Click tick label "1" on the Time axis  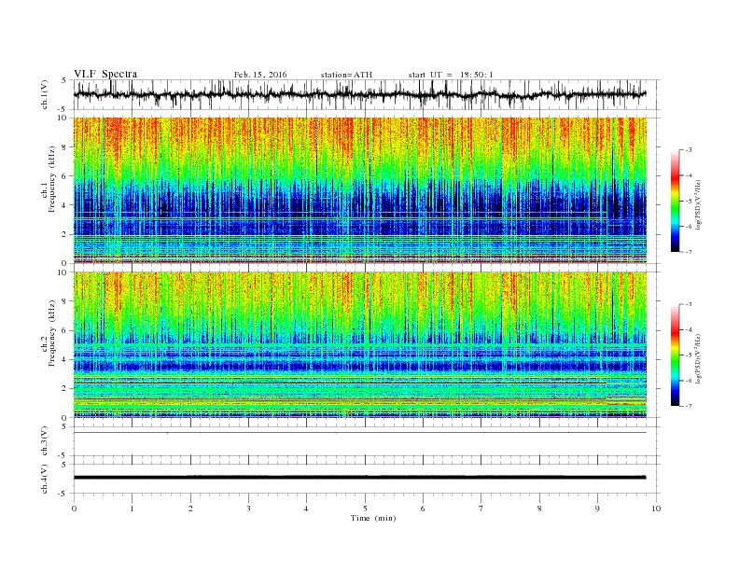click(132, 508)
